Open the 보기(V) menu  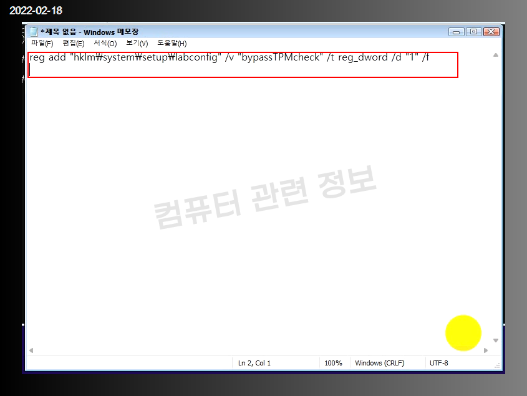pos(137,44)
